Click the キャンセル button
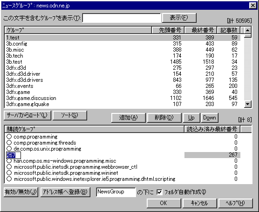This screenshot has width=259, height=212. tap(199, 203)
